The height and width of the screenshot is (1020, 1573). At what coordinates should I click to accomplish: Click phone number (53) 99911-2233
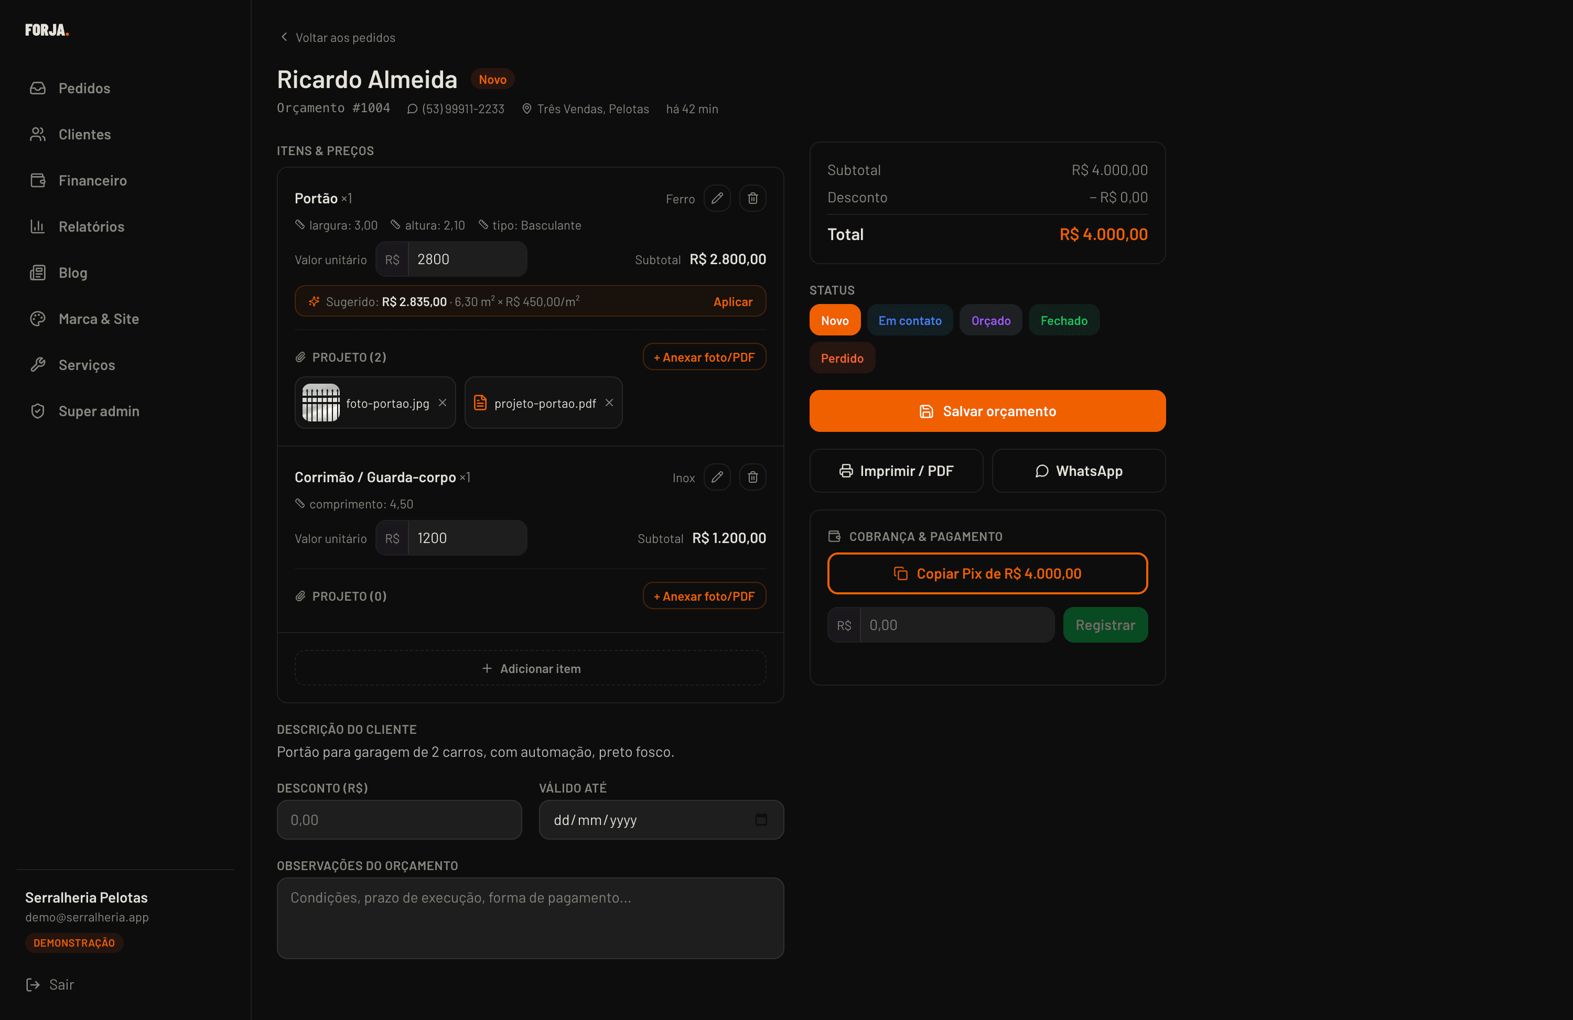click(x=462, y=109)
